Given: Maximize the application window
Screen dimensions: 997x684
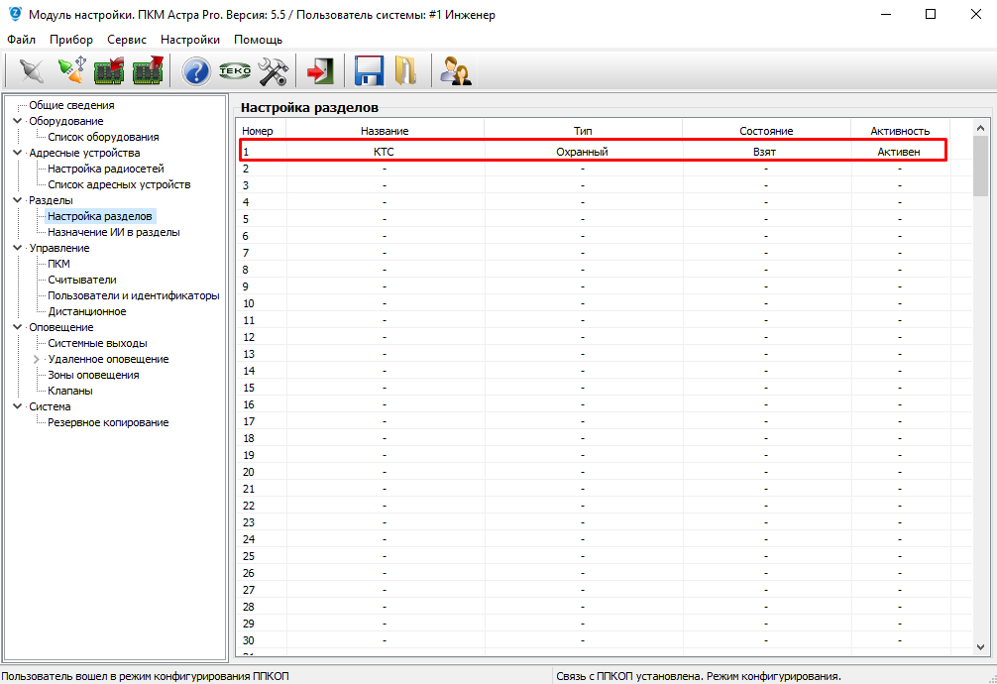Looking at the screenshot, I should [x=931, y=14].
